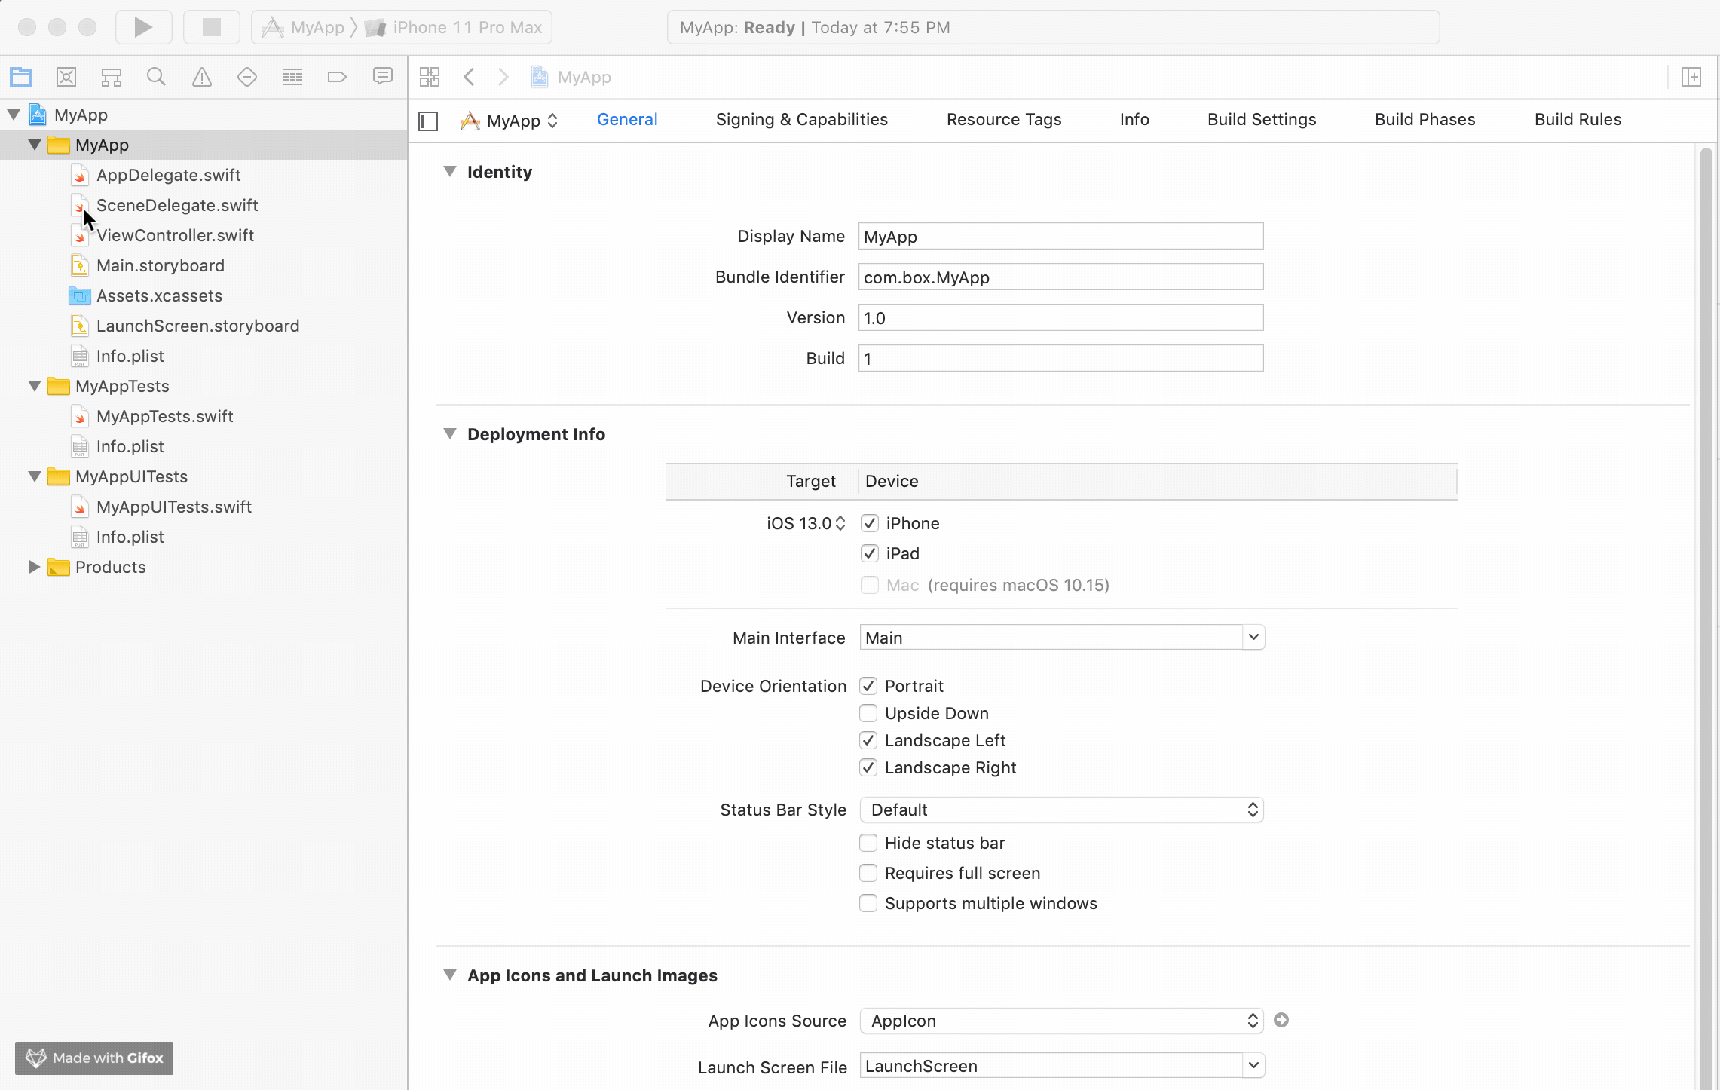Select the Signing & Capabilities tab
Screen dimensions: 1720x1090
(801, 119)
